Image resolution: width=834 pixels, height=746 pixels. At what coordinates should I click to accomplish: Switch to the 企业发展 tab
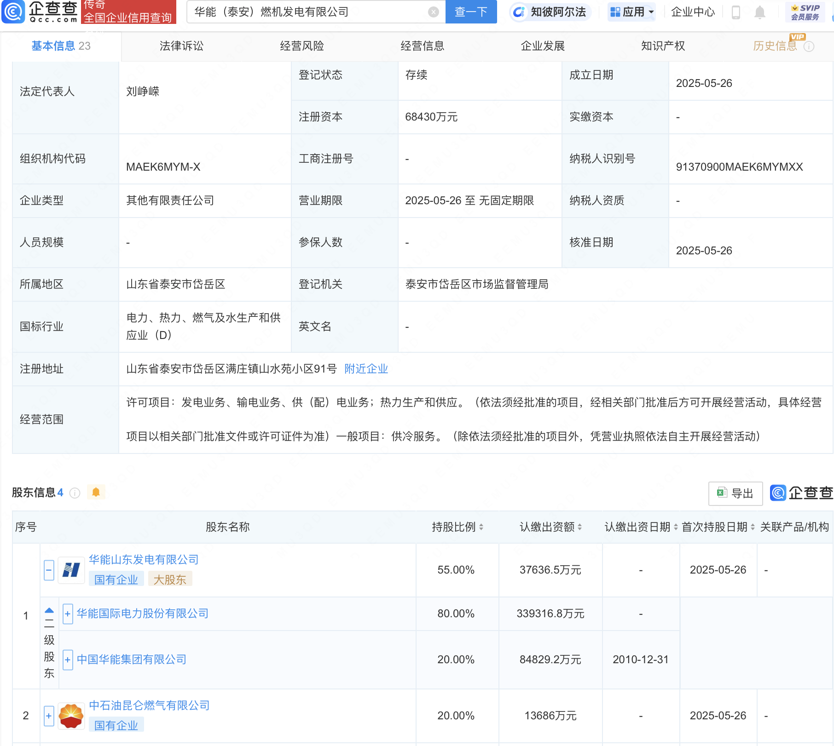(543, 46)
